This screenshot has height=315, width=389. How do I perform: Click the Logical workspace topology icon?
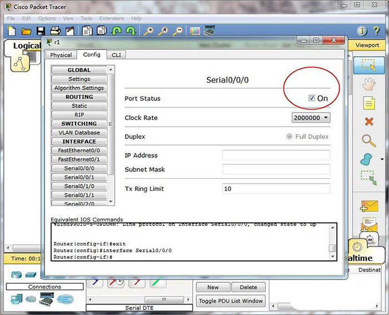coord(20,63)
